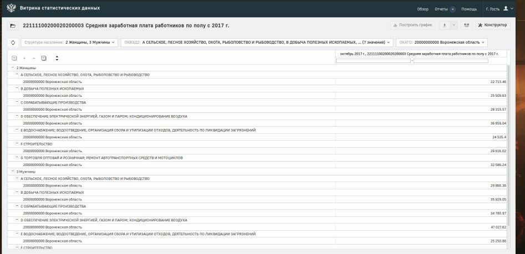This screenshot has height=254, width=525.
Task: Open the ОКВЭД2 filter dropdown
Action: 257,43
